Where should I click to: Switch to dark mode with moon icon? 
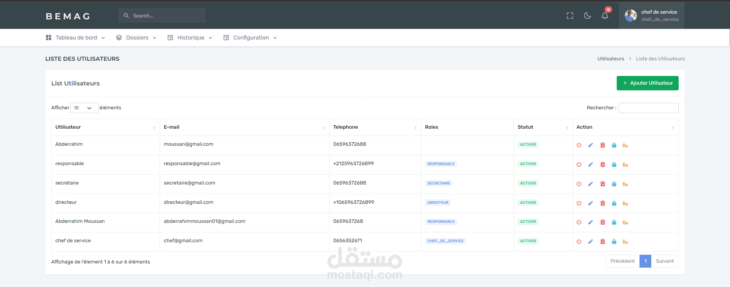(x=587, y=16)
